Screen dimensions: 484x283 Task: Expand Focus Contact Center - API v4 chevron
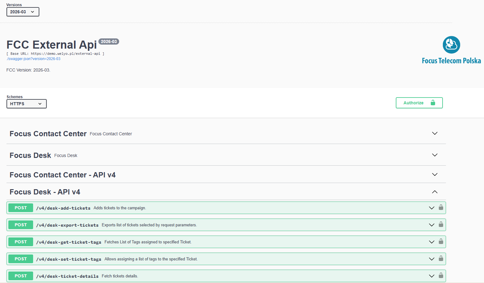(x=434, y=175)
